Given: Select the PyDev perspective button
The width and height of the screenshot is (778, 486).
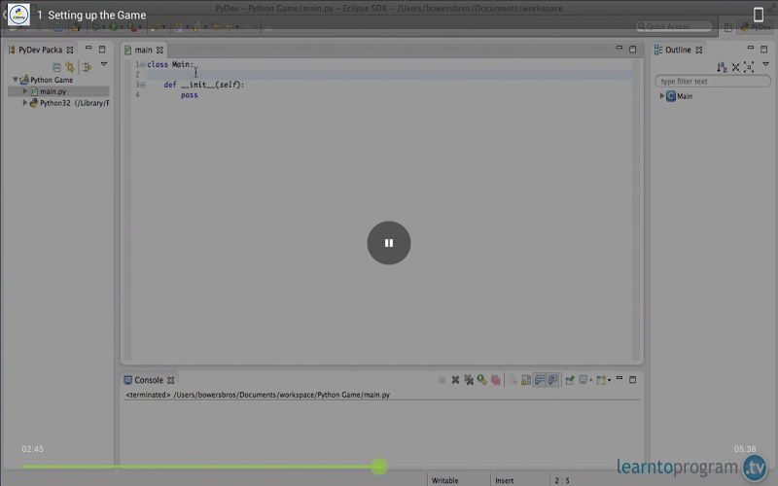Looking at the screenshot, I should click(x=756, y=27).
